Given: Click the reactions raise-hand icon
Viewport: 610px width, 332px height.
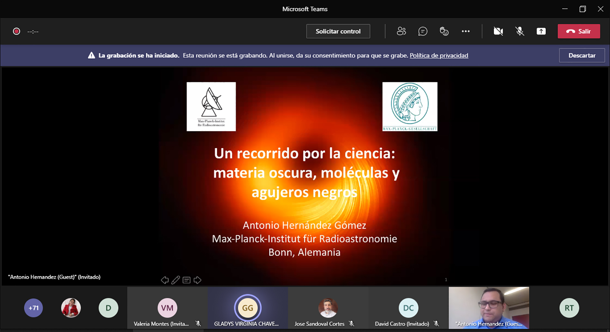Looking at the screenshot, I should point(444,31).
